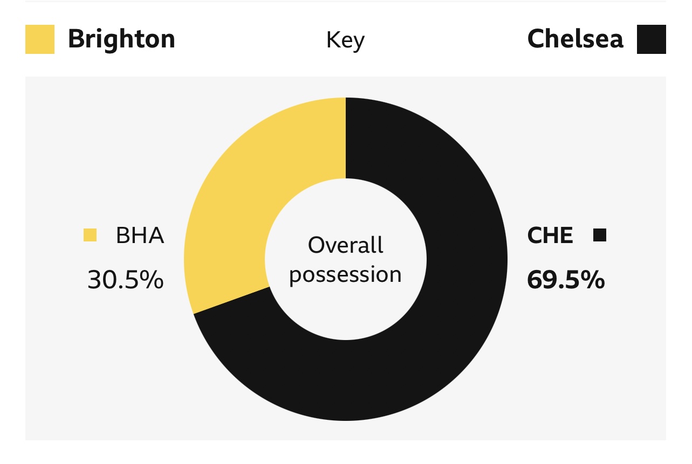The height and width of the screenshot is (464, 692).
Task: Click the BHA abbreviation label
Action: (140, 236)
